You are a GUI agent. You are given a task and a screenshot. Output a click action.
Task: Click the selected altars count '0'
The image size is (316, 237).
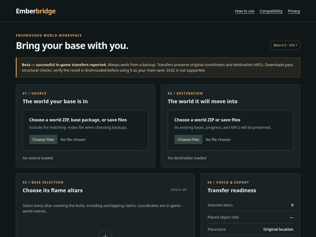[x=292, y=205]
